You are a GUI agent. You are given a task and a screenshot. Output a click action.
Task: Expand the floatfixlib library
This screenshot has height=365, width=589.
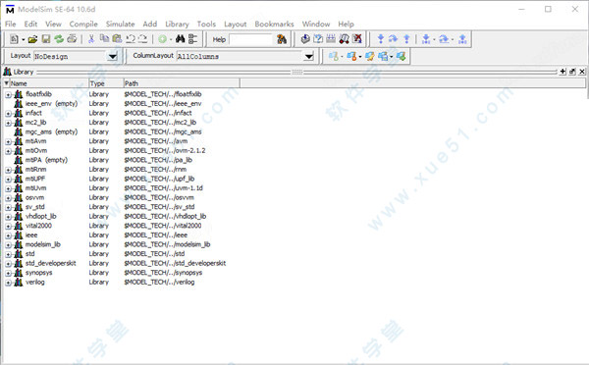[8, 94]
